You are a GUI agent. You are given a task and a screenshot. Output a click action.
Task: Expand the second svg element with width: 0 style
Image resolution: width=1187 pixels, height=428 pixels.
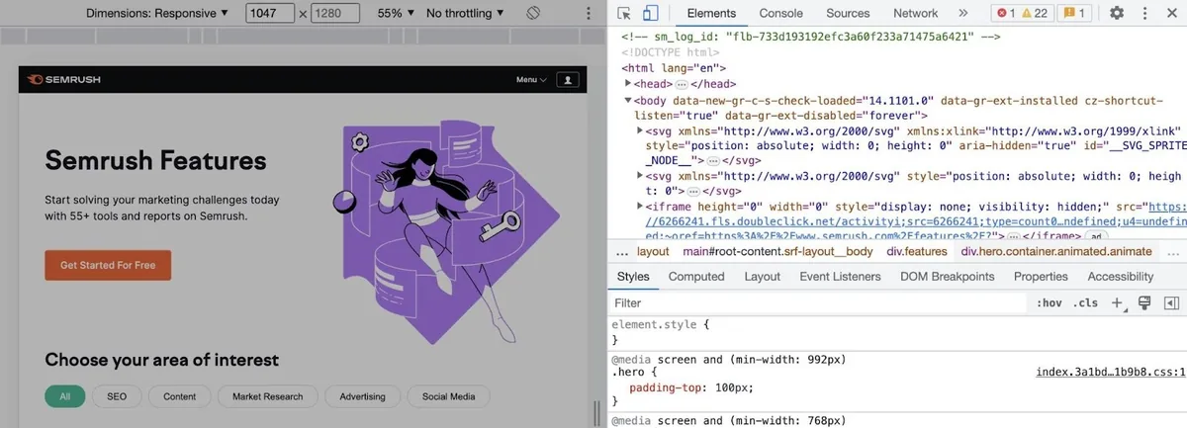(640, 175)
